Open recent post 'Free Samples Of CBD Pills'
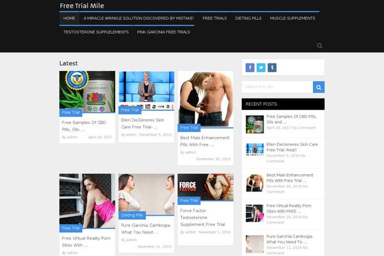 pos(291,119)
